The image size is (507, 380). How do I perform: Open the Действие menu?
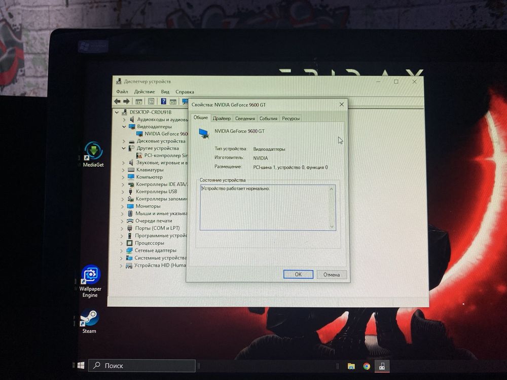tap(144, 92)
